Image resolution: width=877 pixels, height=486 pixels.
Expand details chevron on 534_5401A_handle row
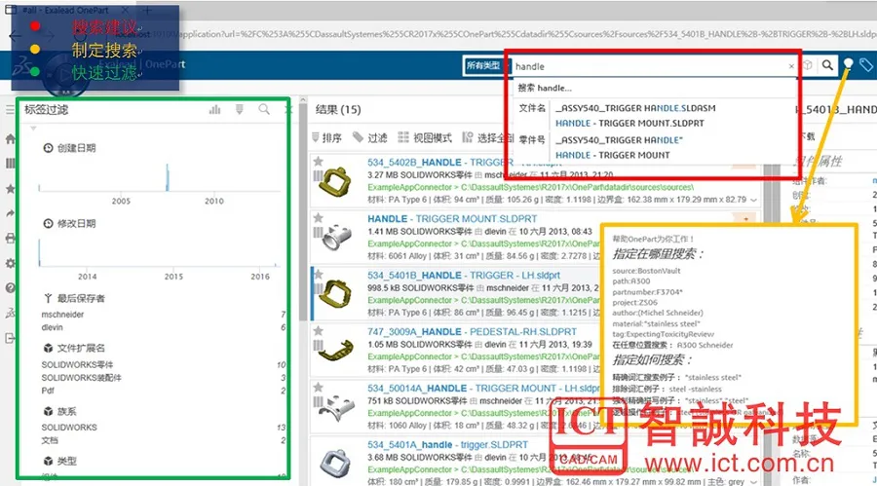tap(754, 481)
